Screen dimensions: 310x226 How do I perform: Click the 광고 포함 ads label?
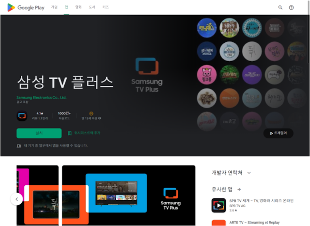tap(22, 102)
